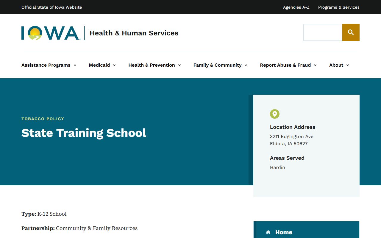Viewport: 381px width, 238px height.
Task: Click the Partnership: Community & Family Resources line
Action: coord(79,228)
